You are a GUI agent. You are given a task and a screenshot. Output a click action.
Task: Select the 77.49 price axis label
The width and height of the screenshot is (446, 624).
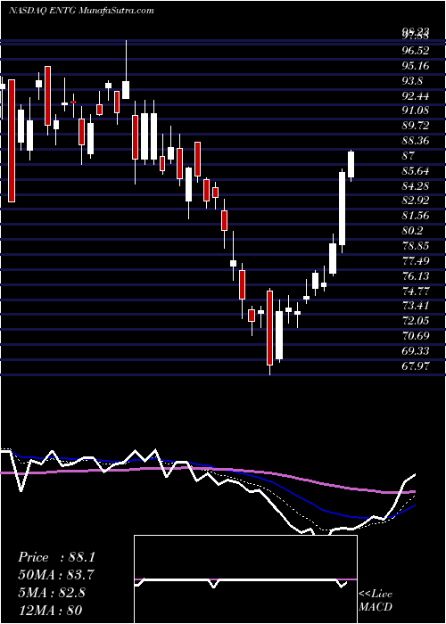pyautogui.click(x=416, y=261)
